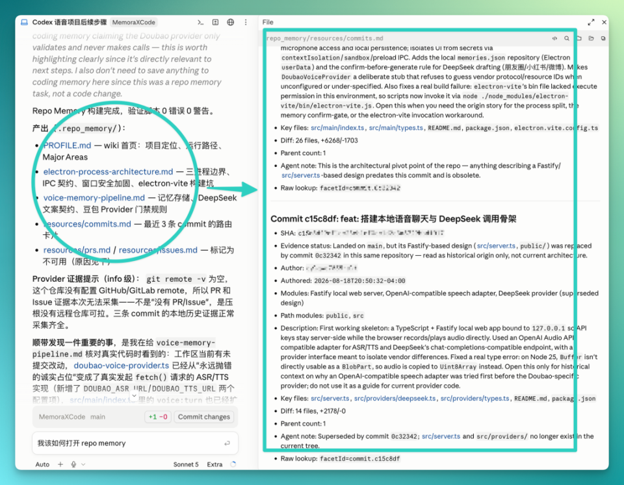Open the PROFILE.md link
Image resolution: width=624 pixels, height=485 pixels.
(x=67, y=145)
